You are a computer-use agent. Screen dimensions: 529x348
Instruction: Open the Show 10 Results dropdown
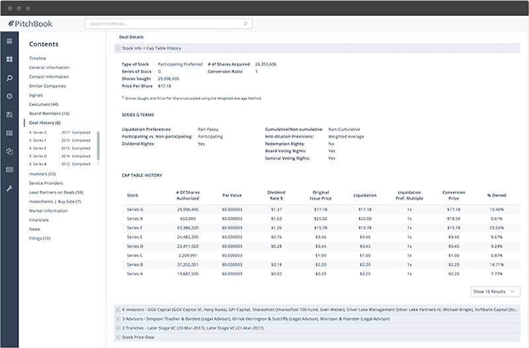[x=495, y=291]
